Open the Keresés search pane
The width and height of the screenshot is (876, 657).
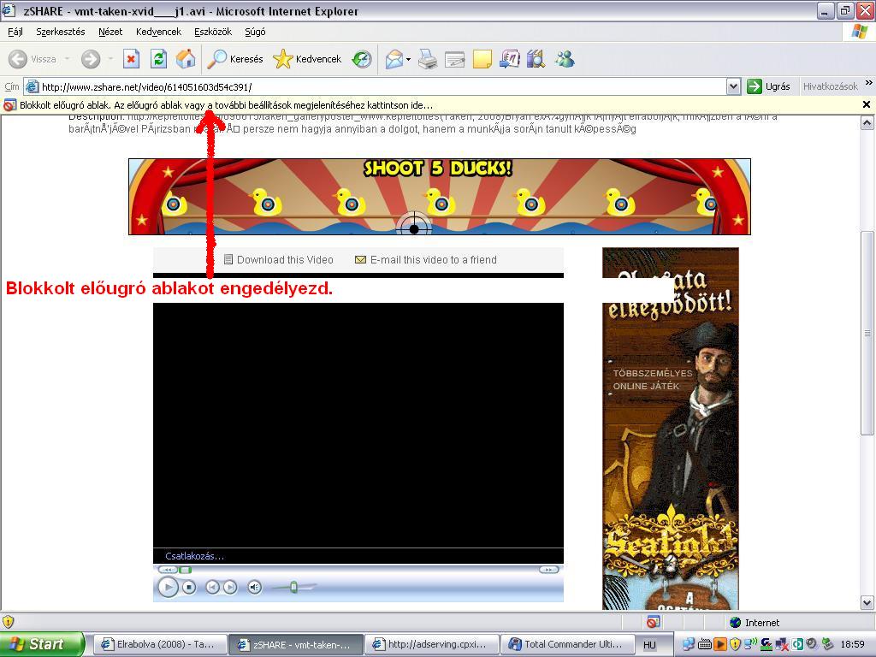tap(236, 59)
